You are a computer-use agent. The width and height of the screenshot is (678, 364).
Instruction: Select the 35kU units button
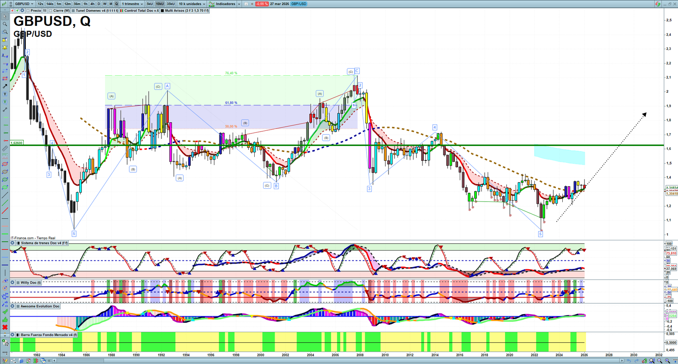[x=170, y=4]
